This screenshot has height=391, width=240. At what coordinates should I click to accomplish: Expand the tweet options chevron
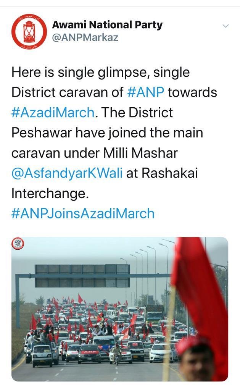click(x=226, y=26)
